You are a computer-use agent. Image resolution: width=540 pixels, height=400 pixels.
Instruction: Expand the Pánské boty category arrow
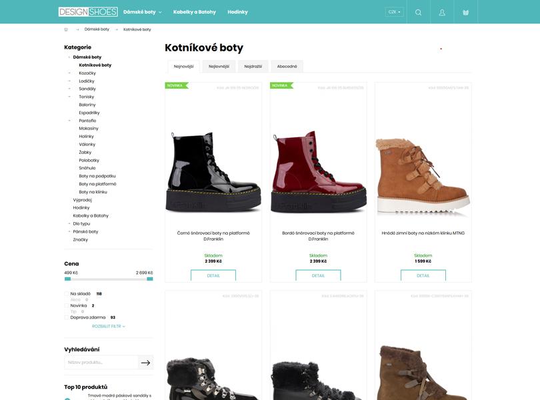[x=69, y=231]
